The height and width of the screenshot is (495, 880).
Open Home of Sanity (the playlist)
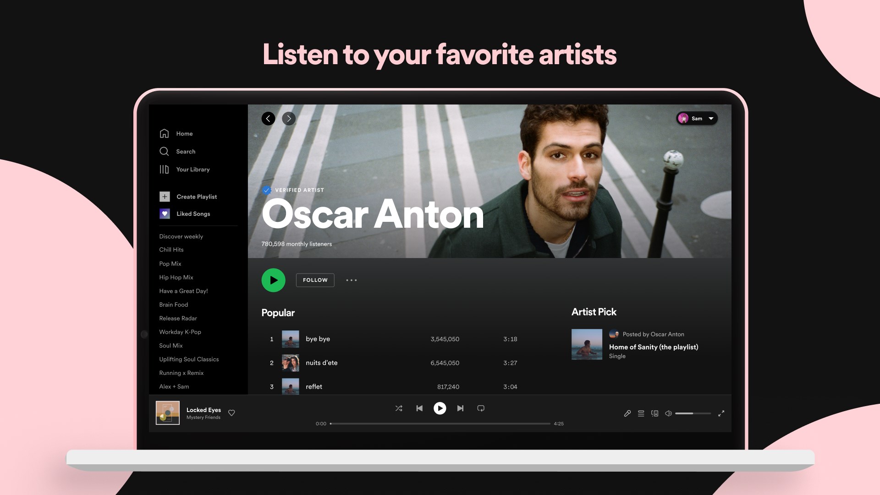point(653,347)
